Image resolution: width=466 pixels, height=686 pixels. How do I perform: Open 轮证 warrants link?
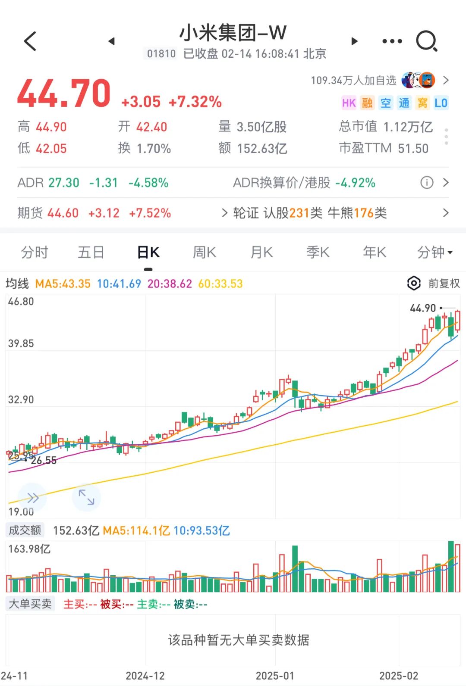[x=246, y=213]
